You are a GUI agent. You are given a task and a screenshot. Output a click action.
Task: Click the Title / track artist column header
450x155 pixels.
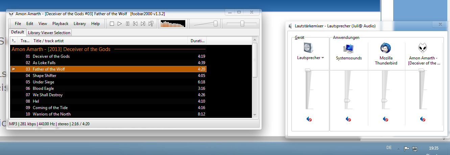[110, 41]
